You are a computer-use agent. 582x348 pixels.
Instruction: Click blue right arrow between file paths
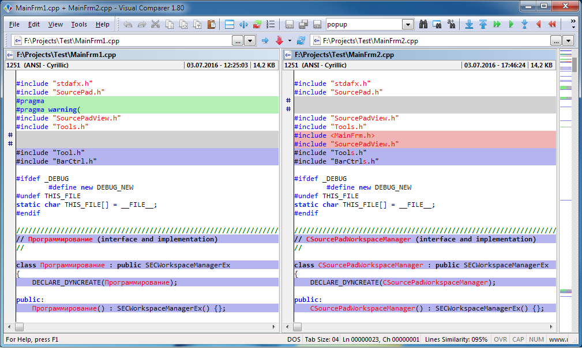pyautogui.click(x=265, y=41)
